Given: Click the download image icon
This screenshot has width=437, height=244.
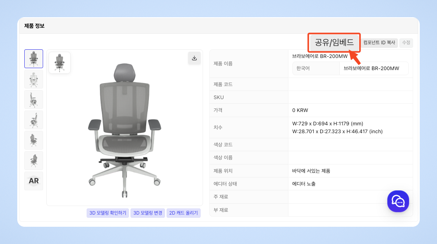Looking at the screenshot, I should coord(194,58).
